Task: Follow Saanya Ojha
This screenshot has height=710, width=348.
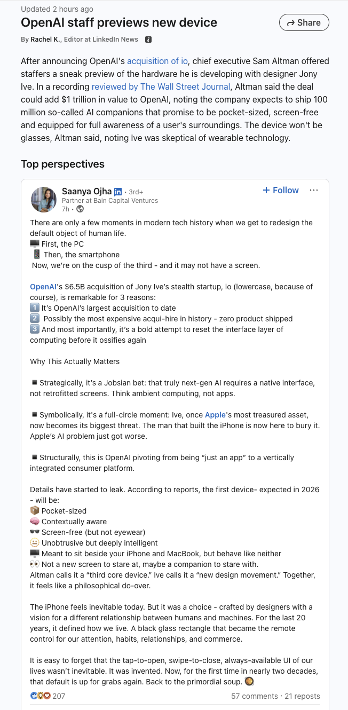Action: pyautogui.click(x=281, y=190)
